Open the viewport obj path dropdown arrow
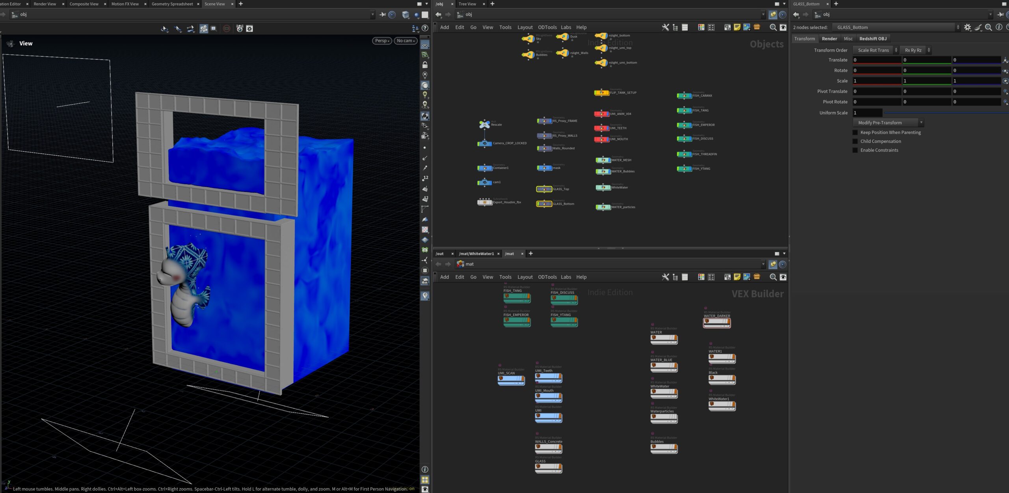Viewport: 1009px width, 493px height. 372,15
